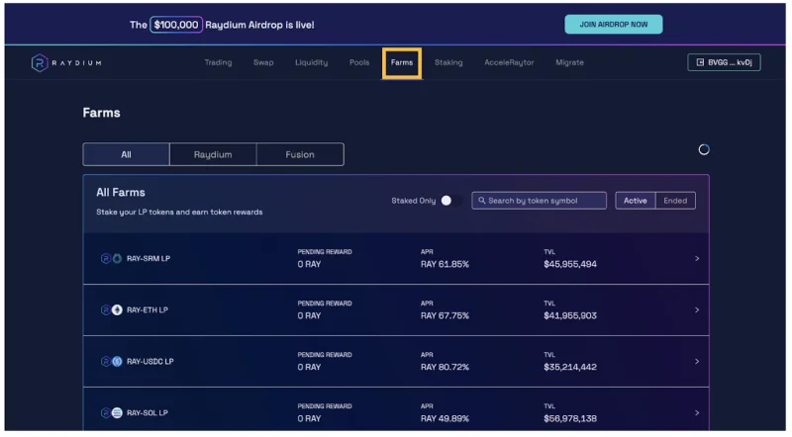Click TVL value $45,955,494
This screenshot has width=792, height=437.
pyautogui.click(x=570, y=264)
